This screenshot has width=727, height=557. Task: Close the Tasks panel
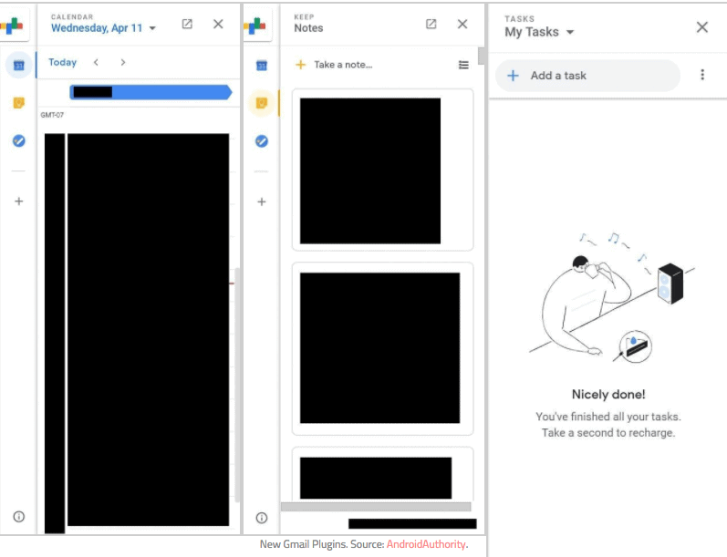pyautogui.click(x=702, y=26)
